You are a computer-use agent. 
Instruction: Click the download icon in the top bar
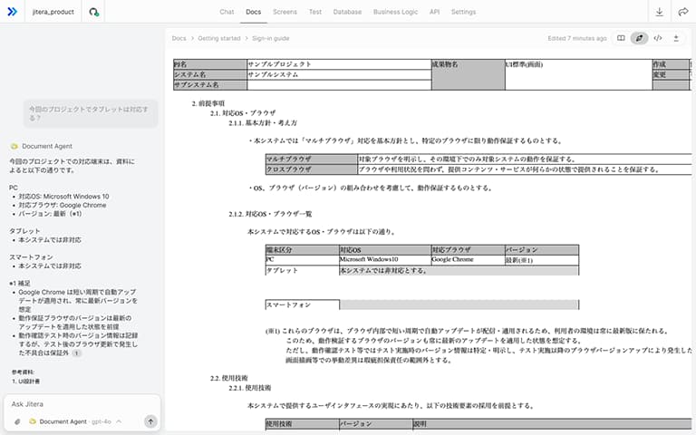[x=659, y=12]
